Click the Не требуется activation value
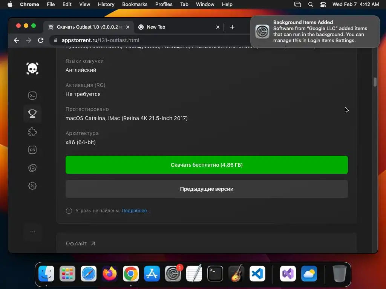Viewport: 386px width, 289px height. [83, 94]
